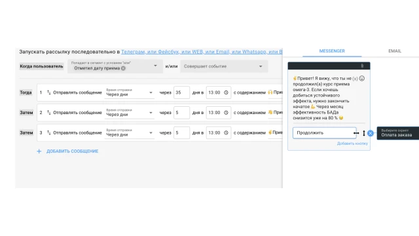Click the days field showing 35
419x236 pixels.
click(181, 92)
